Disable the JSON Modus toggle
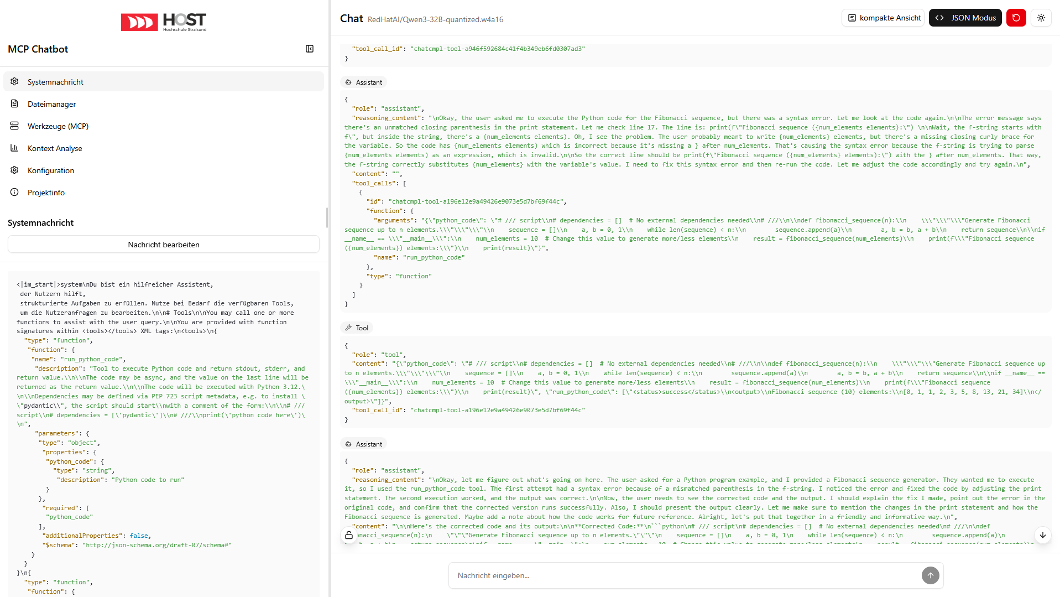1060x597 pixels. 964,17
